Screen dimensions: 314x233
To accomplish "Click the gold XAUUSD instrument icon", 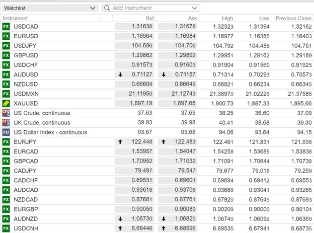I will tap(6, 103).
